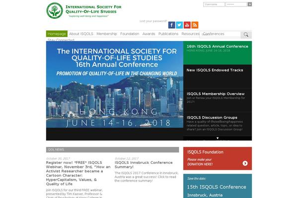Open the Resources menu
The width and height of the screenshot is (298, 198).
pos(190,34)
